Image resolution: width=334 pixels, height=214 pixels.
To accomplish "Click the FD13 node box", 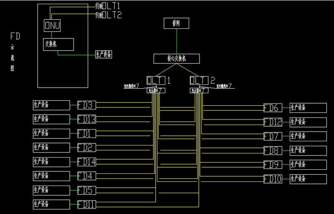I will click(x=87, y=120).
